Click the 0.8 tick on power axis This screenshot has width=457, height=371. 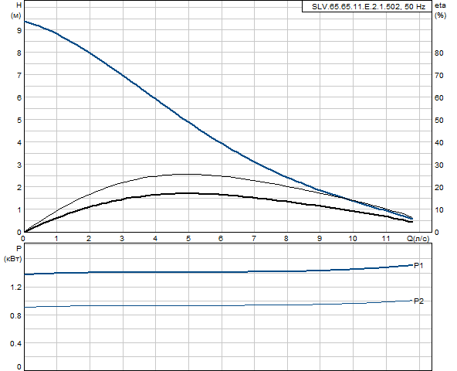tap(16, 315)
